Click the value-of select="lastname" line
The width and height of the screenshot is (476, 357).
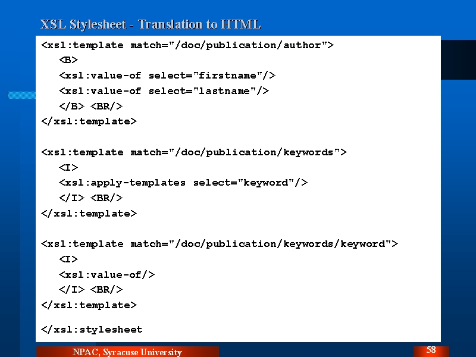coord(164,91)
